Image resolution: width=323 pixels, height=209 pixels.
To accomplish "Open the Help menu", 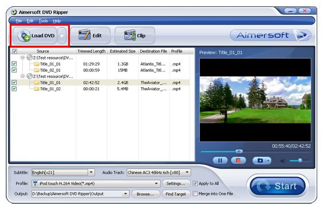I will click(x=57, y=21).
